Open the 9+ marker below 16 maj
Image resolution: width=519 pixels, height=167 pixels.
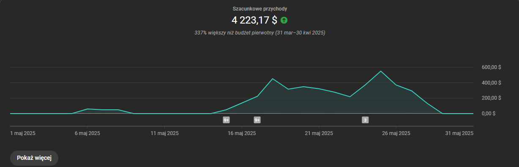click(x=226, y=120)
